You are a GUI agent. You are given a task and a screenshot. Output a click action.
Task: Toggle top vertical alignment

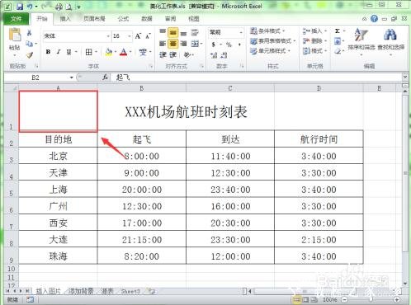coord(163,33)
